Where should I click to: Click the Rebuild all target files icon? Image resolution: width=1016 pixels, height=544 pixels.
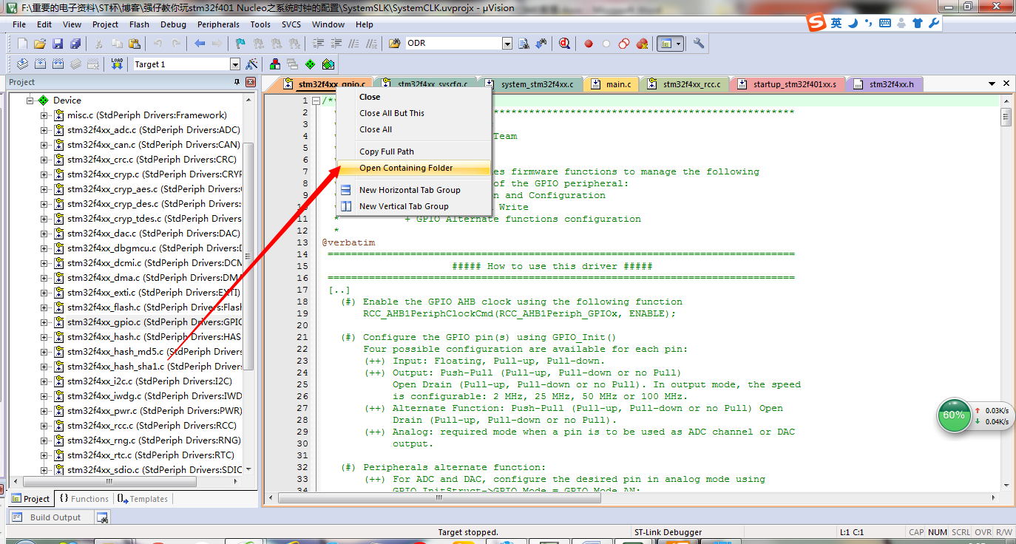click(x=58, y=64)
